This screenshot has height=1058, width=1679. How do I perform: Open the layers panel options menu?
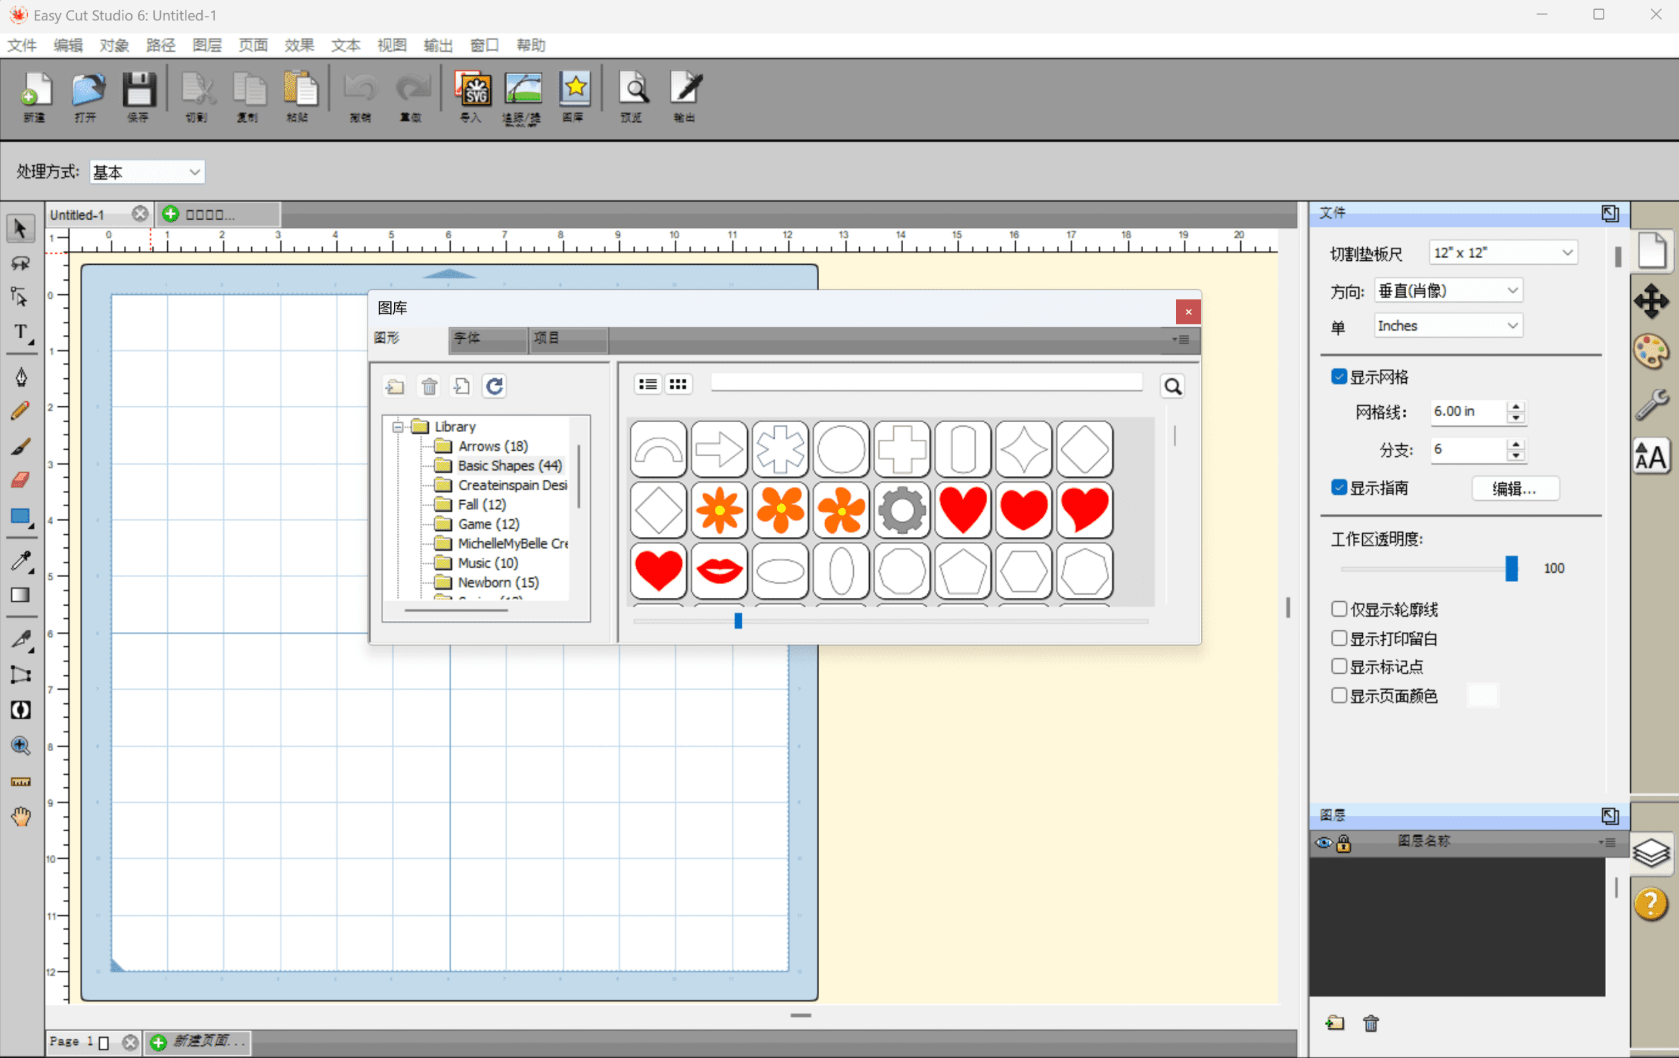point(1606,842)
